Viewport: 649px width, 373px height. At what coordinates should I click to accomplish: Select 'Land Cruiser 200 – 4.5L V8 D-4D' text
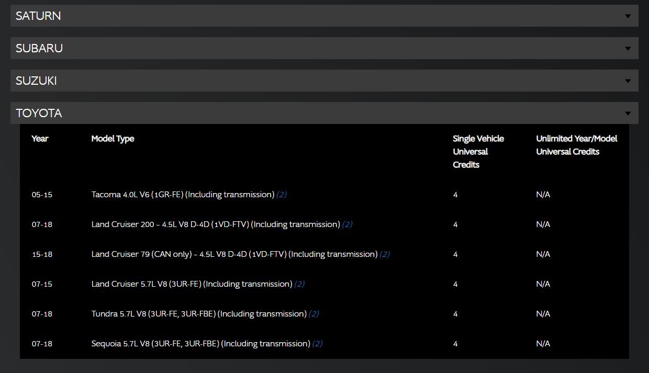pos(150,224)
